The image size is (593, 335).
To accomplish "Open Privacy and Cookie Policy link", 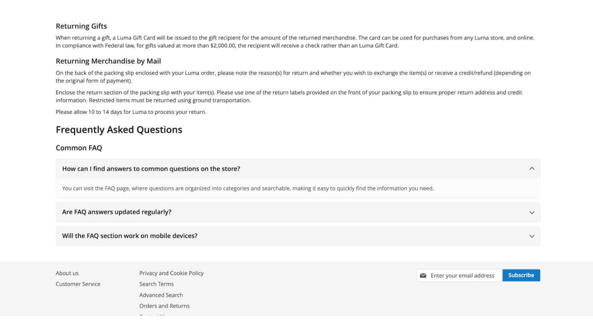I will pos(171,273).
